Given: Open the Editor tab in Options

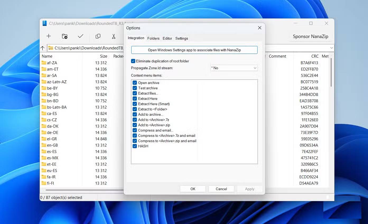Looking at the screenshot, I should tap(167, 38).
